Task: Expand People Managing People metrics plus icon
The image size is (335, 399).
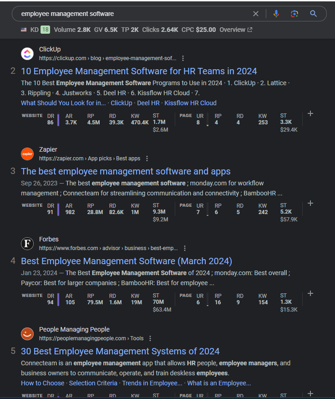Action: pos(310,394)
